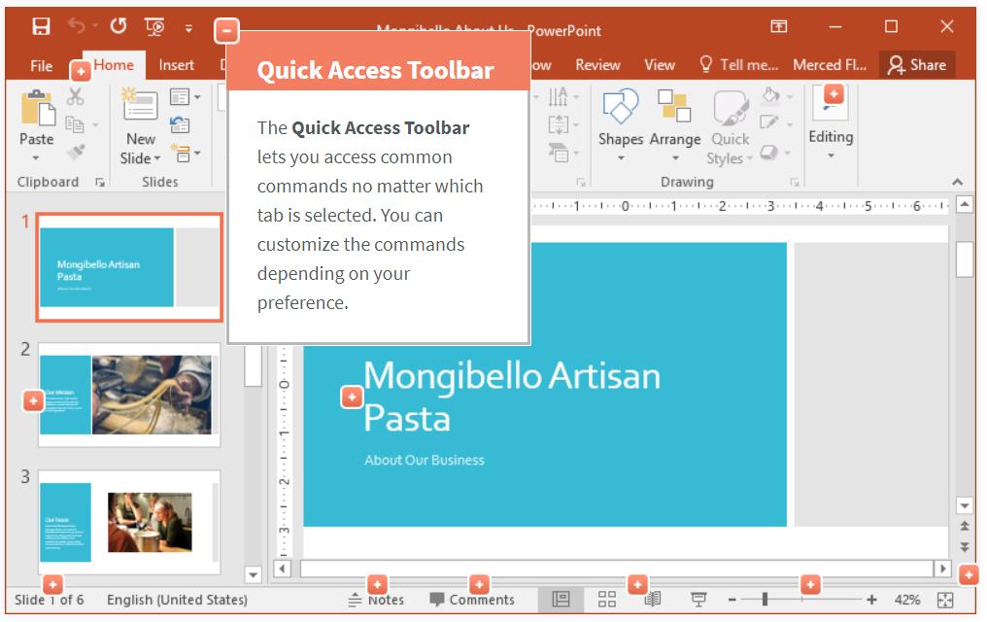The height and width of the screenshot is (622, 987).
Task: Click the Merced Fl... account name
Action: tap(830, 65)
